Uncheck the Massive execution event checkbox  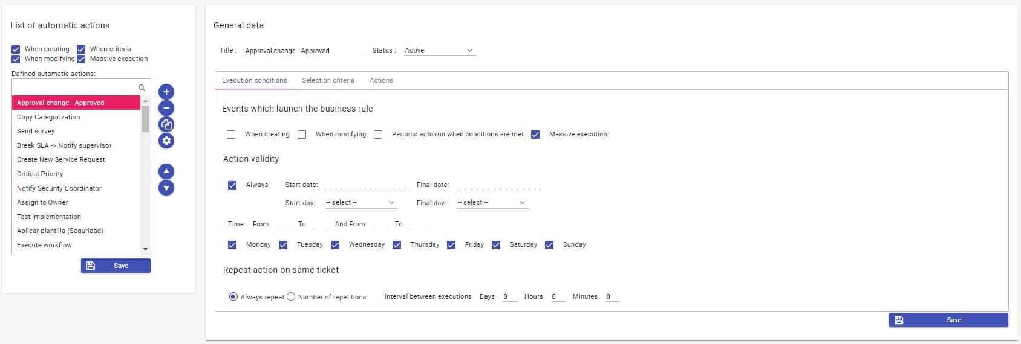click(x=535, y=135)
